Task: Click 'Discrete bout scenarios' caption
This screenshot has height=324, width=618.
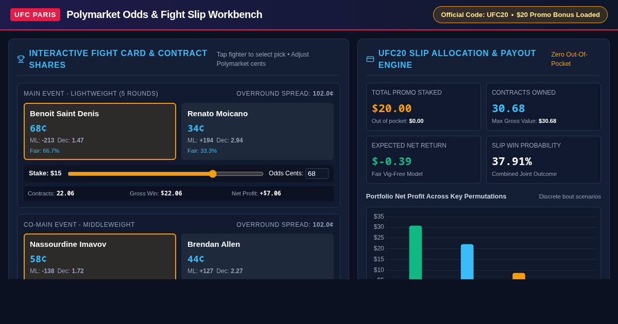Action: (570, 196)
